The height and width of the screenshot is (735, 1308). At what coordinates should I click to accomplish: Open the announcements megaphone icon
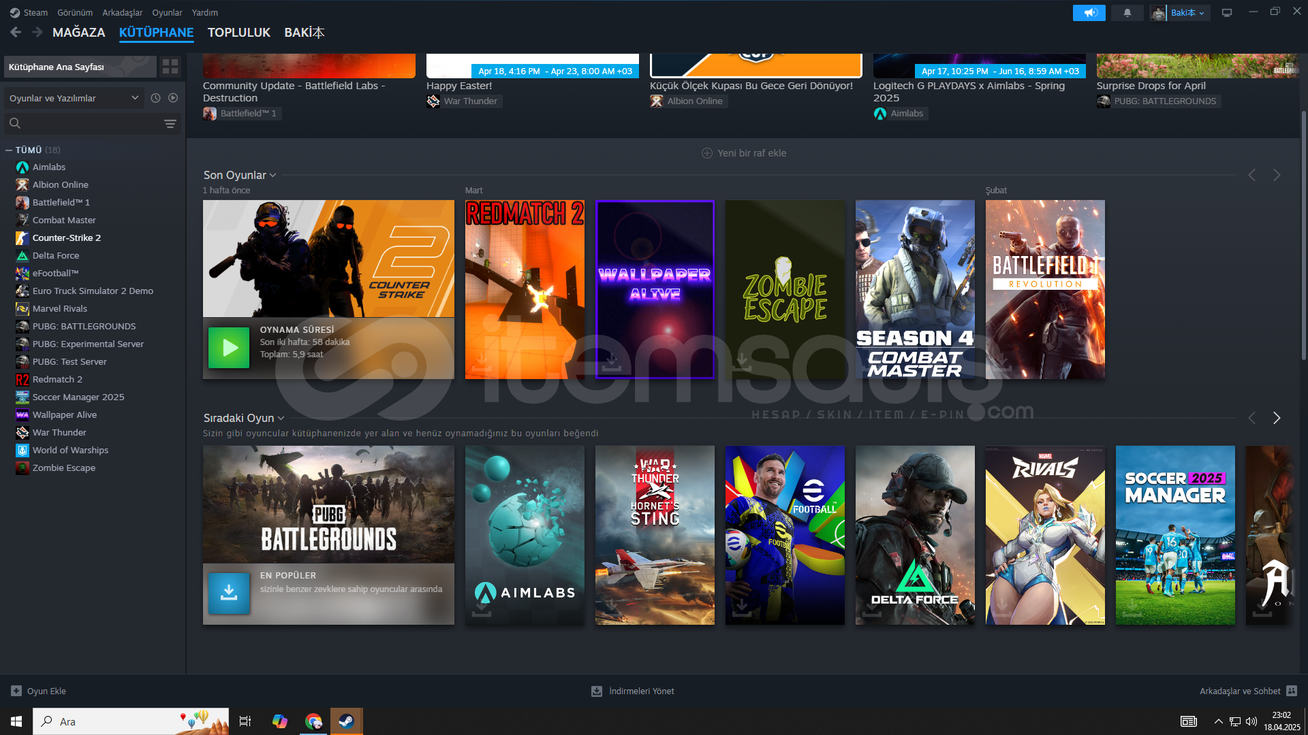[x=1089, y=12]
